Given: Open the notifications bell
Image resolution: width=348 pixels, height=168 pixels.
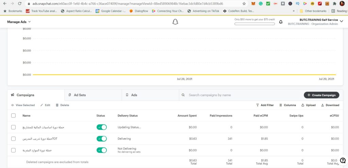Looking at the screenshot, I should [281, 22].
